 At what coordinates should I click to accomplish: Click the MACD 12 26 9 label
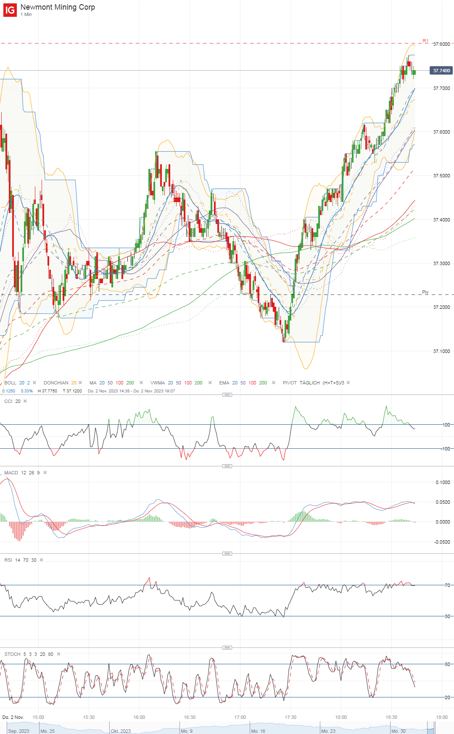pos(22,473)
